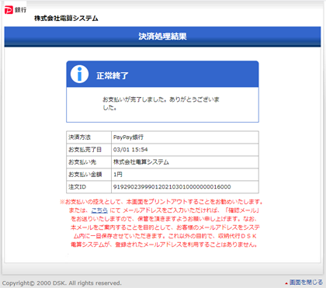Click the 正常終了 status heading
The width and height of the screenshot is (326, 288).
[x=113, y=76]
